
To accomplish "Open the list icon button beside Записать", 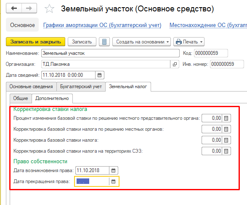I will click(104, 42).
